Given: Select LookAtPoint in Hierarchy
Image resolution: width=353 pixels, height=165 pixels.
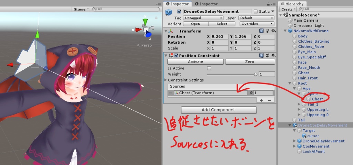Looking at the screenshot, I should tap(314, 152).
